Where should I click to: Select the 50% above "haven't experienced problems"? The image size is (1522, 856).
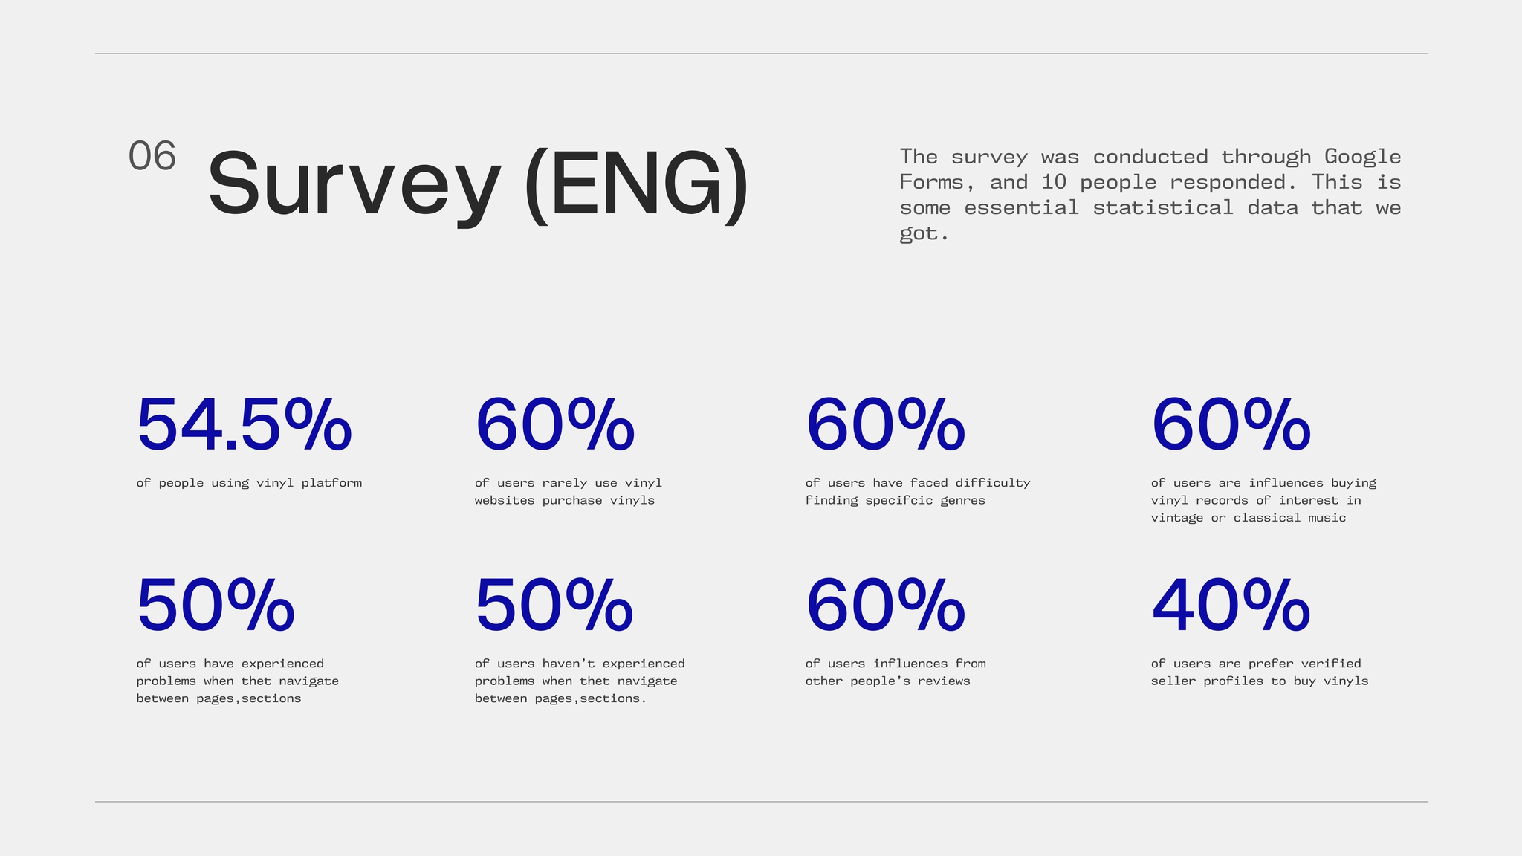point(554,606)
